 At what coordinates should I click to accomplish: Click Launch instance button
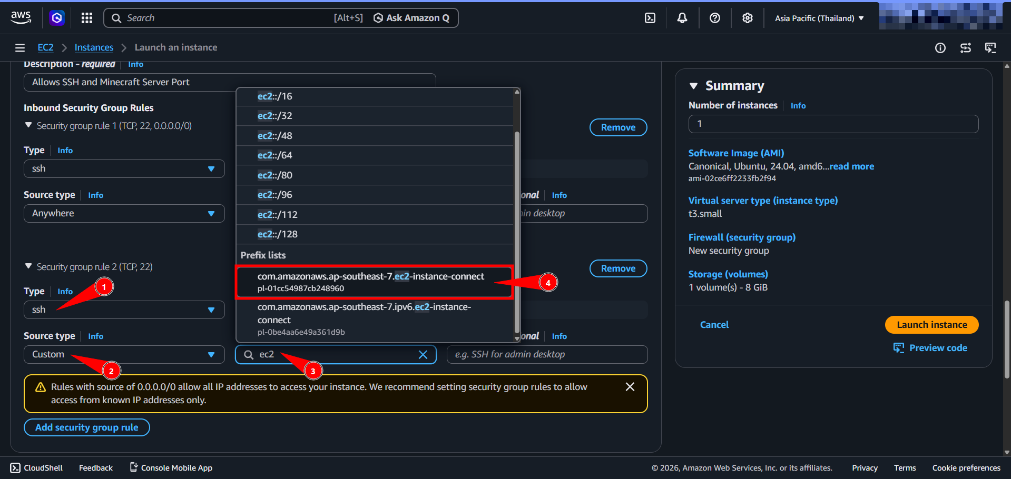931,325
